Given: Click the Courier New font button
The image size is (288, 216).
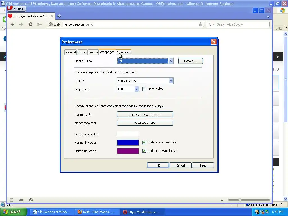Looking at the screenshot, I should (145, 123).
